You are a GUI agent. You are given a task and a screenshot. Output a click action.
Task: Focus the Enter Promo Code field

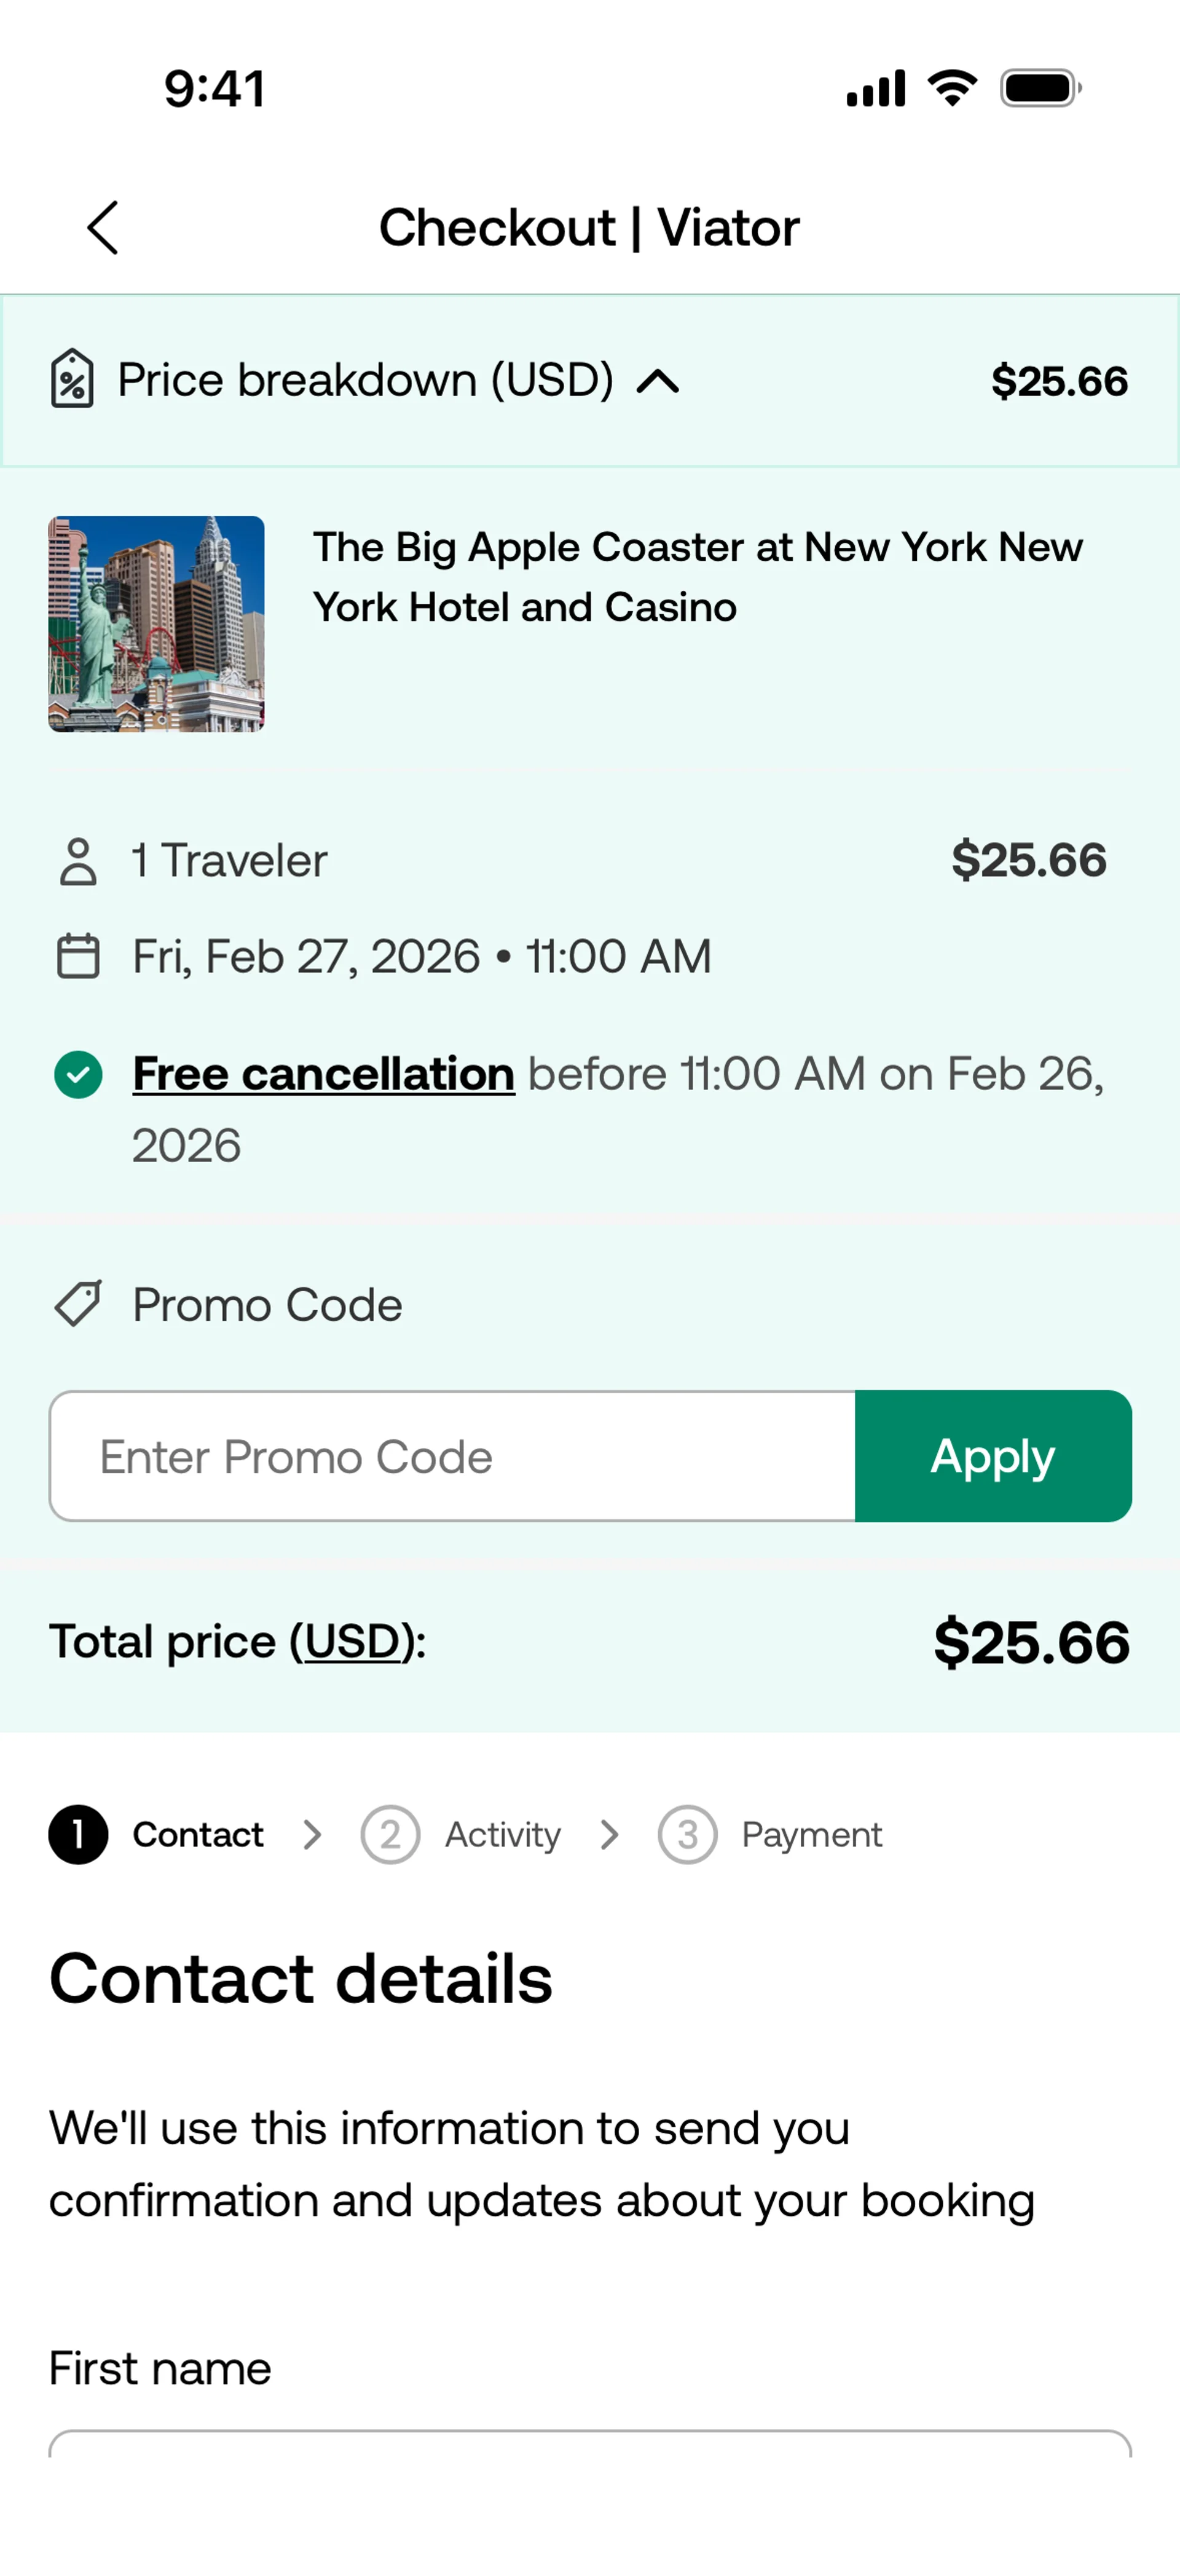pyautogui.click(x=453, y=1457)
